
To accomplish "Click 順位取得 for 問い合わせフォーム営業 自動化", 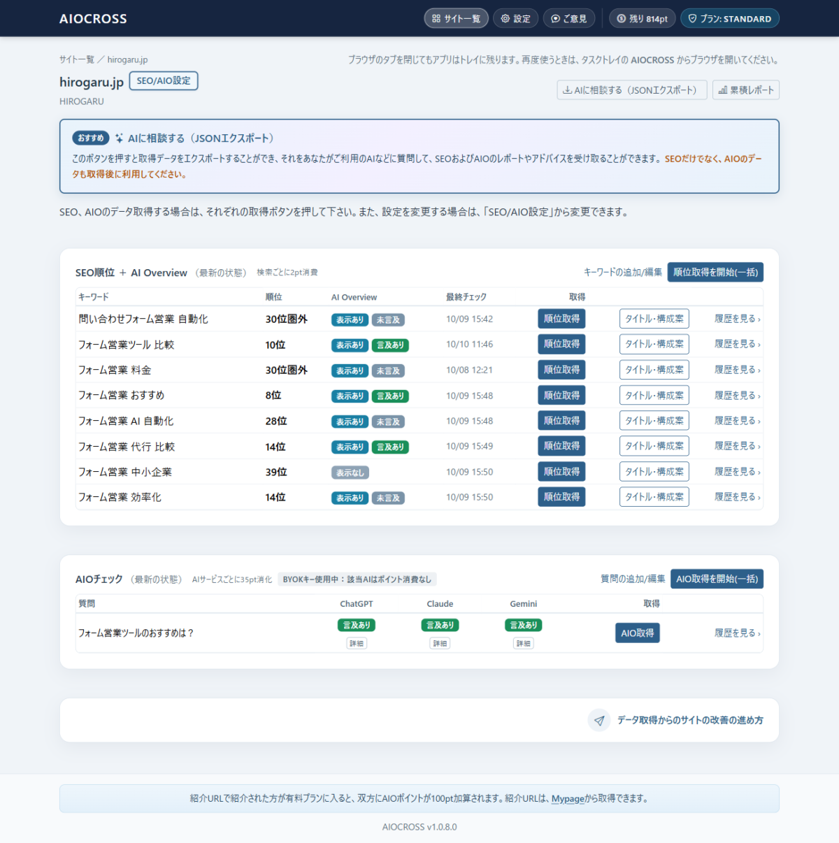I will pyautogui.click(x=561, y=319).
